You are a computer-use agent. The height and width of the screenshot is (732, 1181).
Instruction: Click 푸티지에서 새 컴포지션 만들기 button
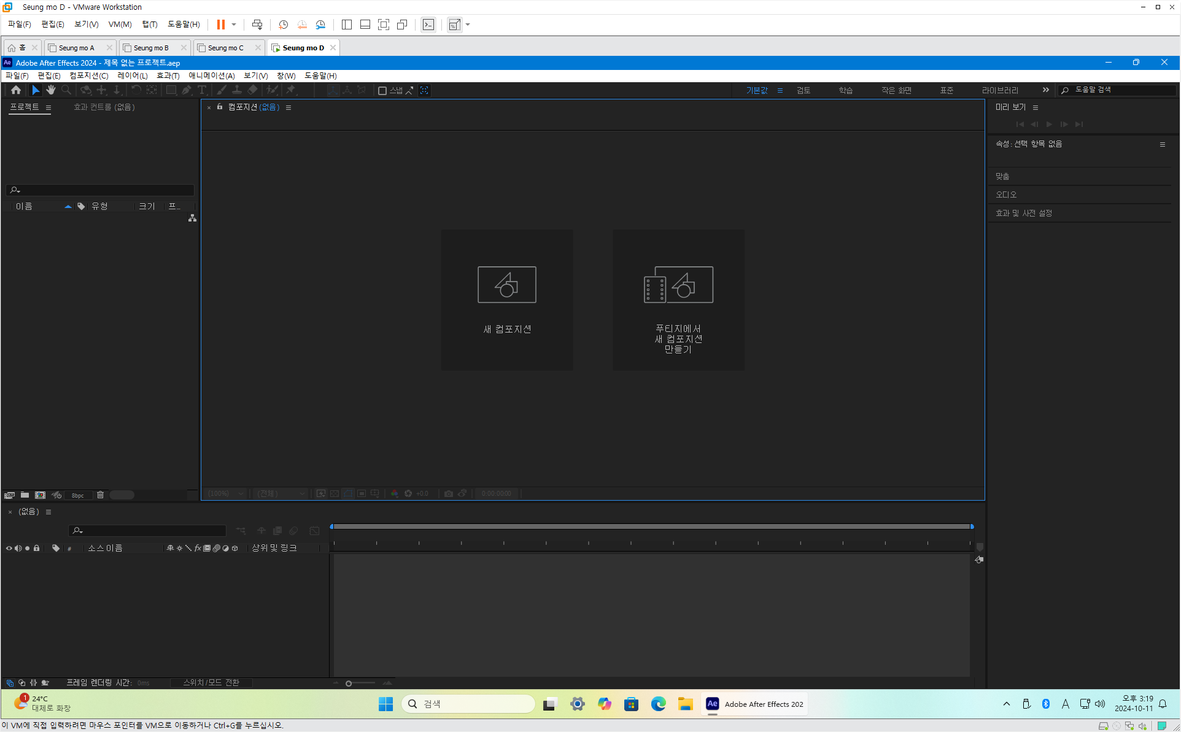pos(678,300)
